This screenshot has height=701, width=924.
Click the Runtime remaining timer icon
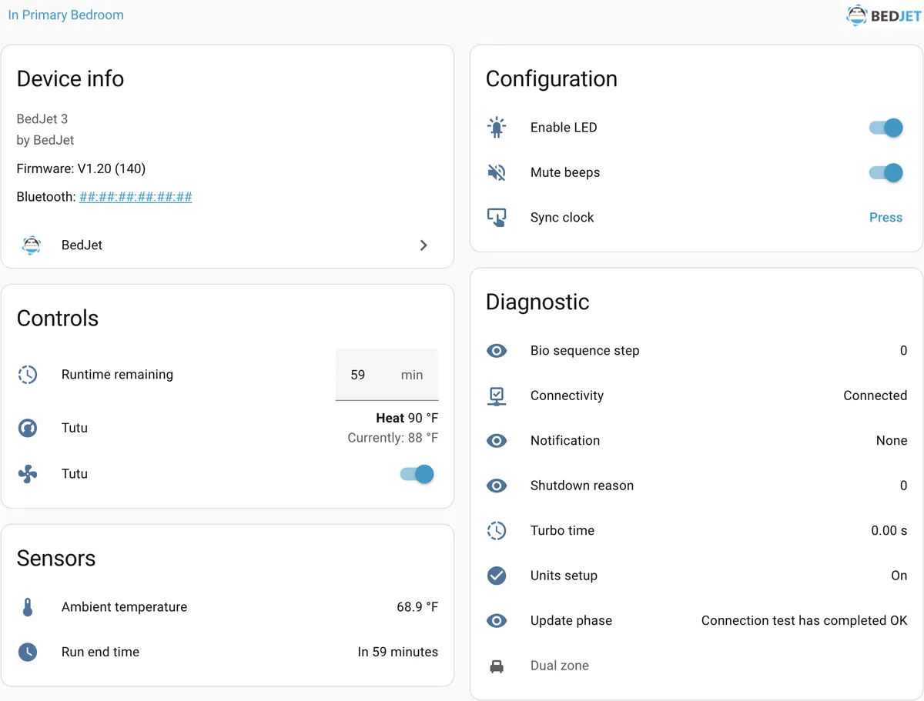(x=28, y=375)
